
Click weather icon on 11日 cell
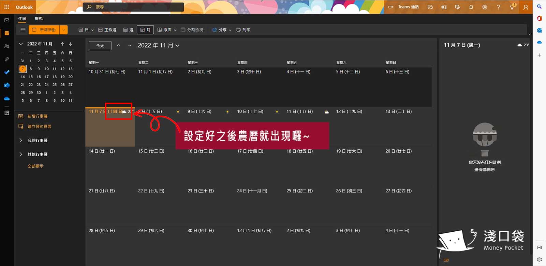[327, 112]
